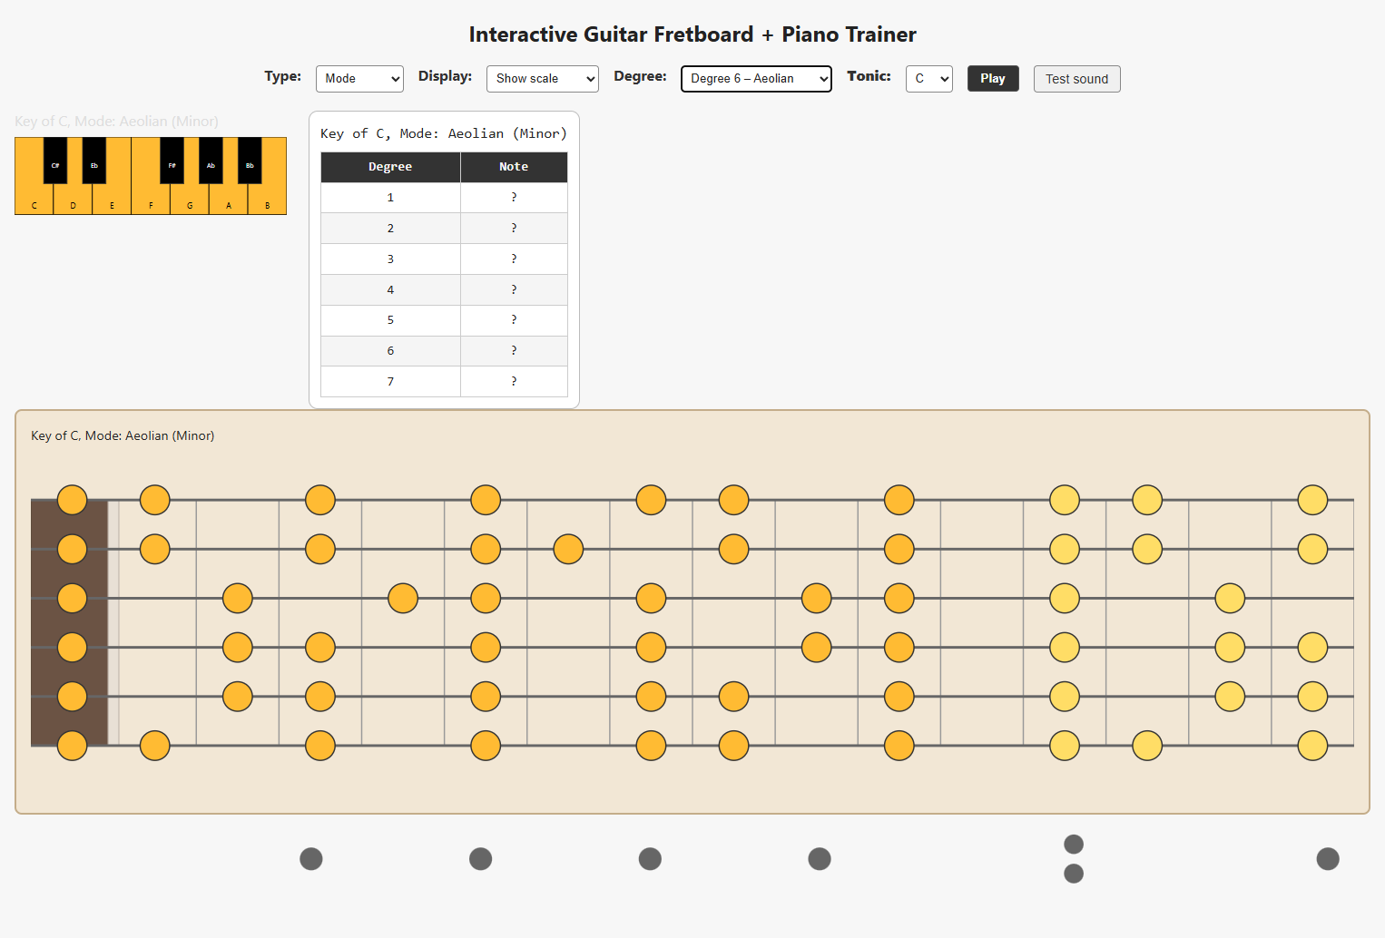Viewport: 1385px width, 938px height.
Task: Click the "Type:" label
Action: coord(283,76)
